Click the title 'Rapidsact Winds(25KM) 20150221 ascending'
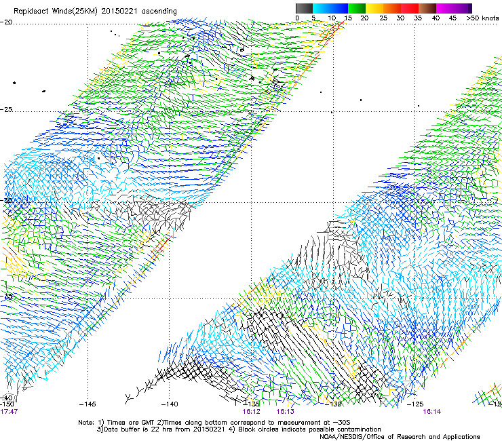 [95, 12]
